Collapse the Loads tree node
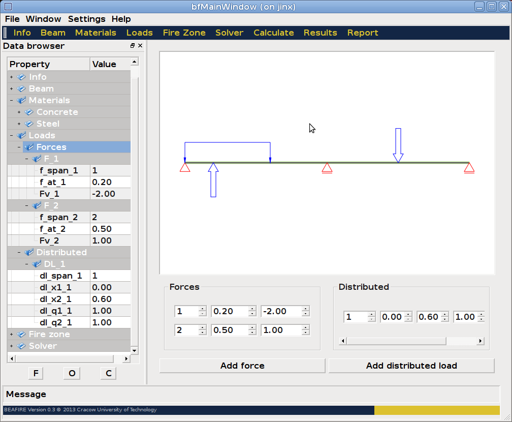 (x=11, y=136)
